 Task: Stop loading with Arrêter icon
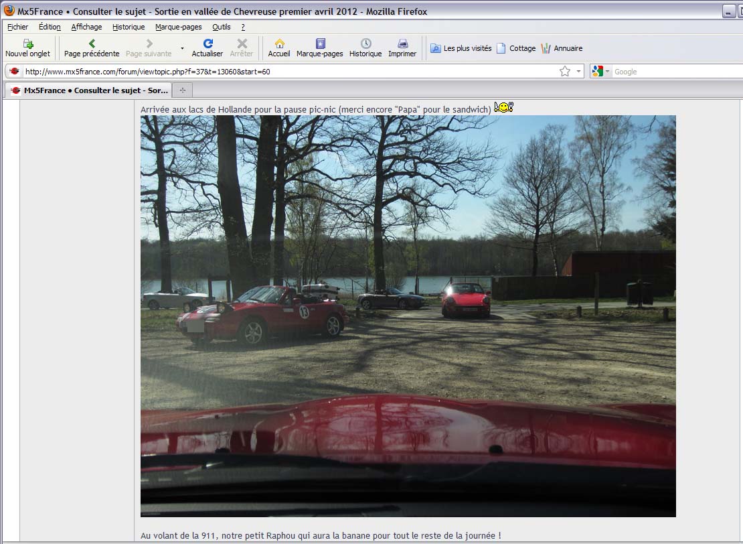[242, 44]
